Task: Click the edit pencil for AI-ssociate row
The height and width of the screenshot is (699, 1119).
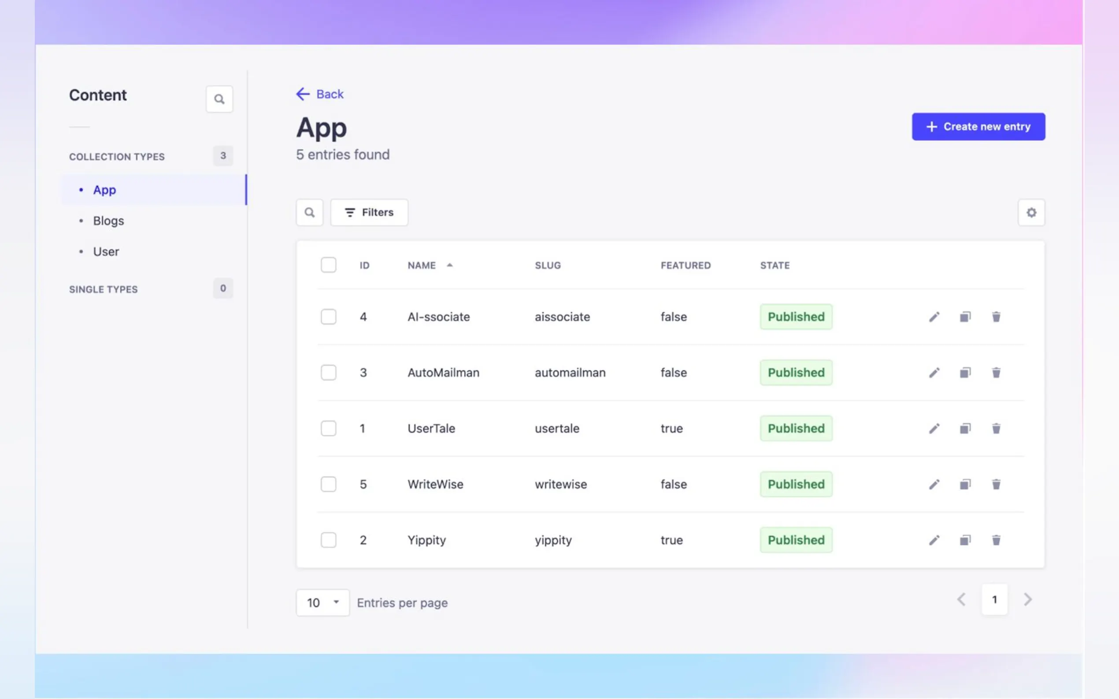Action: [934, 316]
